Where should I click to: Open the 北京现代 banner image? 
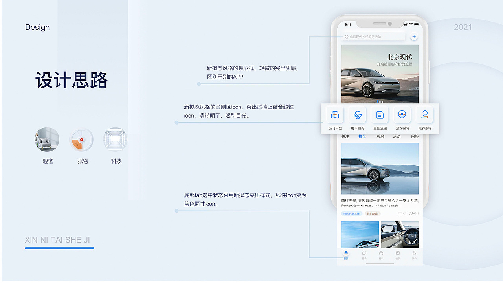380,74
